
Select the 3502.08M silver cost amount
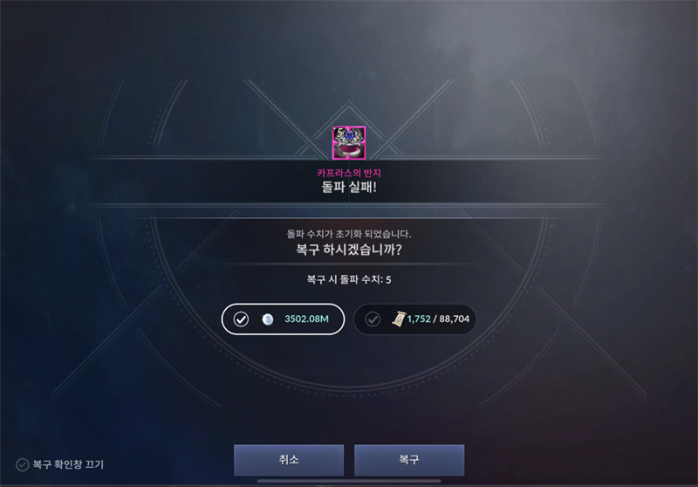click(x=307, y=319)
